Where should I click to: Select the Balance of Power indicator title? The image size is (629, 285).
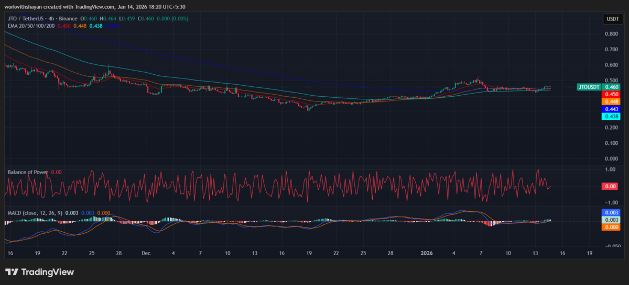[x=28, y=172]
